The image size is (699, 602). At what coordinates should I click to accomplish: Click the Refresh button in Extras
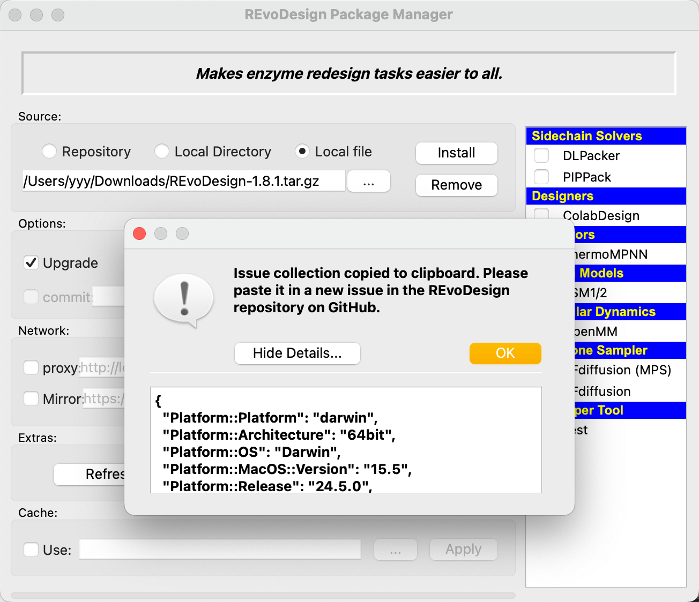pyautogui.click(x=90, y=475)
